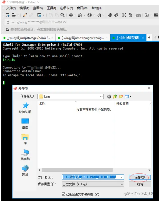Open the 保存类型 日志文件 dropdown

[93, 184]
